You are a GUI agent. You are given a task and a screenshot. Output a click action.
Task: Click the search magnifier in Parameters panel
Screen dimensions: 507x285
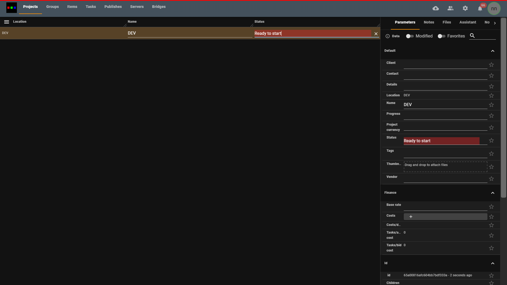pos(472,36)
